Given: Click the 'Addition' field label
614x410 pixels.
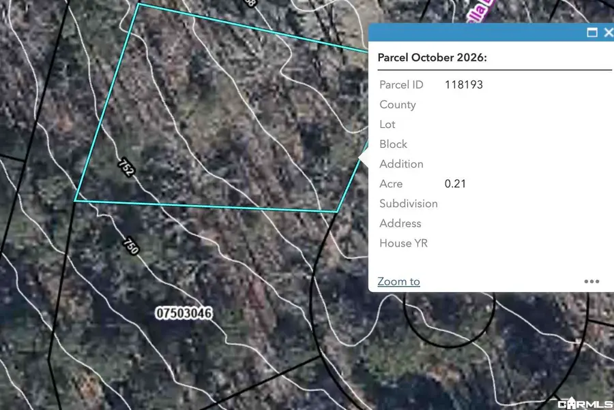Looking at the screenshot, I should click(401, 163).
